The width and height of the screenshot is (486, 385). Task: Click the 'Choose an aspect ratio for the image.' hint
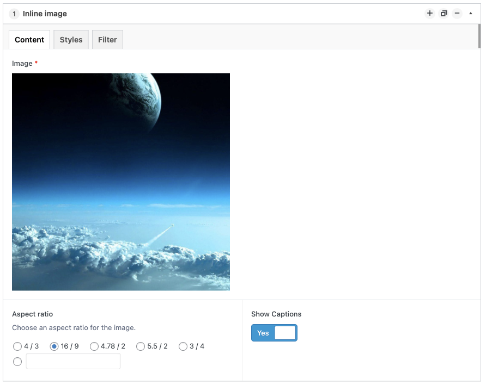pyautogui.click(x=74, y=327)
